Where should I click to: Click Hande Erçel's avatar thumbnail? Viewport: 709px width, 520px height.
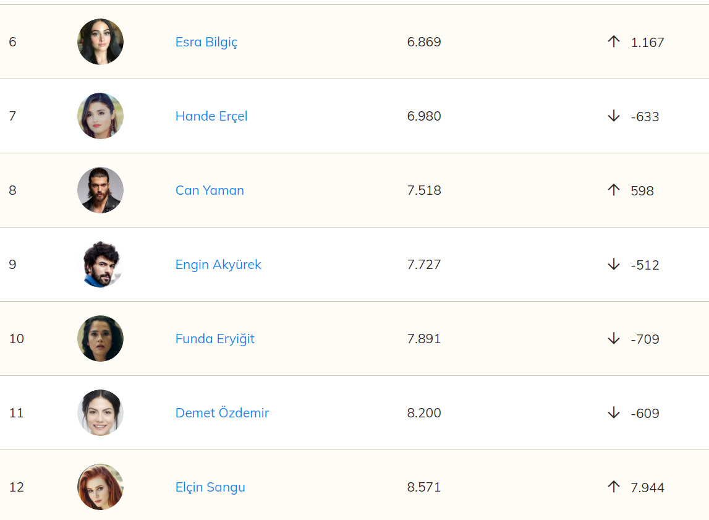pyautogui.click(x=100, y=116)
